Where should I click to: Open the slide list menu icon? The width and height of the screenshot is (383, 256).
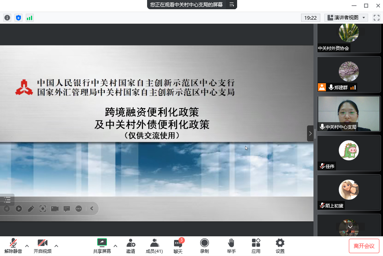tap(7, 200)
